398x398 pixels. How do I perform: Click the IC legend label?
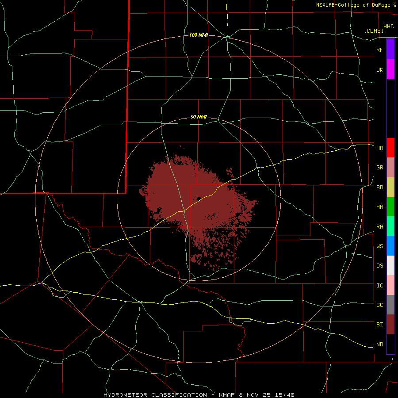[x=379, y=286]
